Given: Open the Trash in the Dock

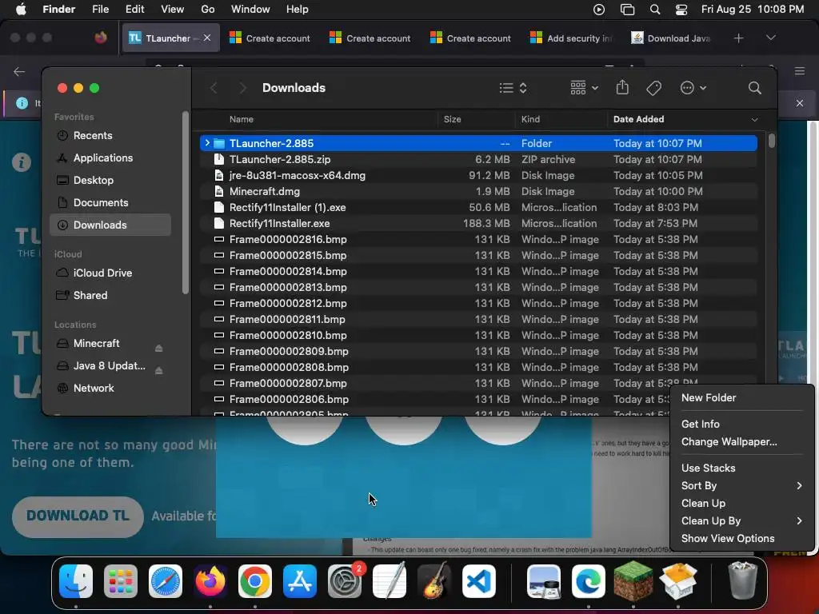Looking at the screenshot, I should [x=742, y=580].
